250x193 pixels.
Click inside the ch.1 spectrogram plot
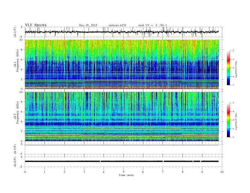click(x=122, y=64)
